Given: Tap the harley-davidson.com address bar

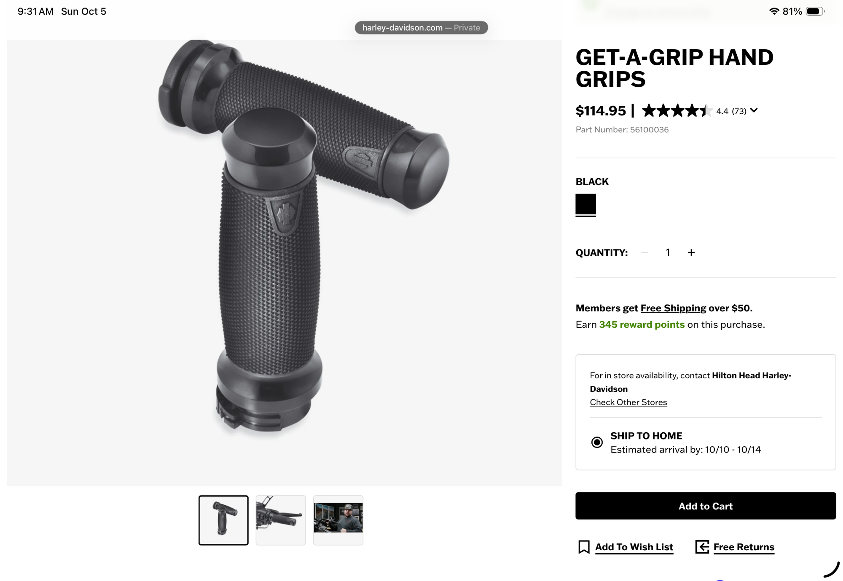Looking at the screenshot, I should coord(421,28).
